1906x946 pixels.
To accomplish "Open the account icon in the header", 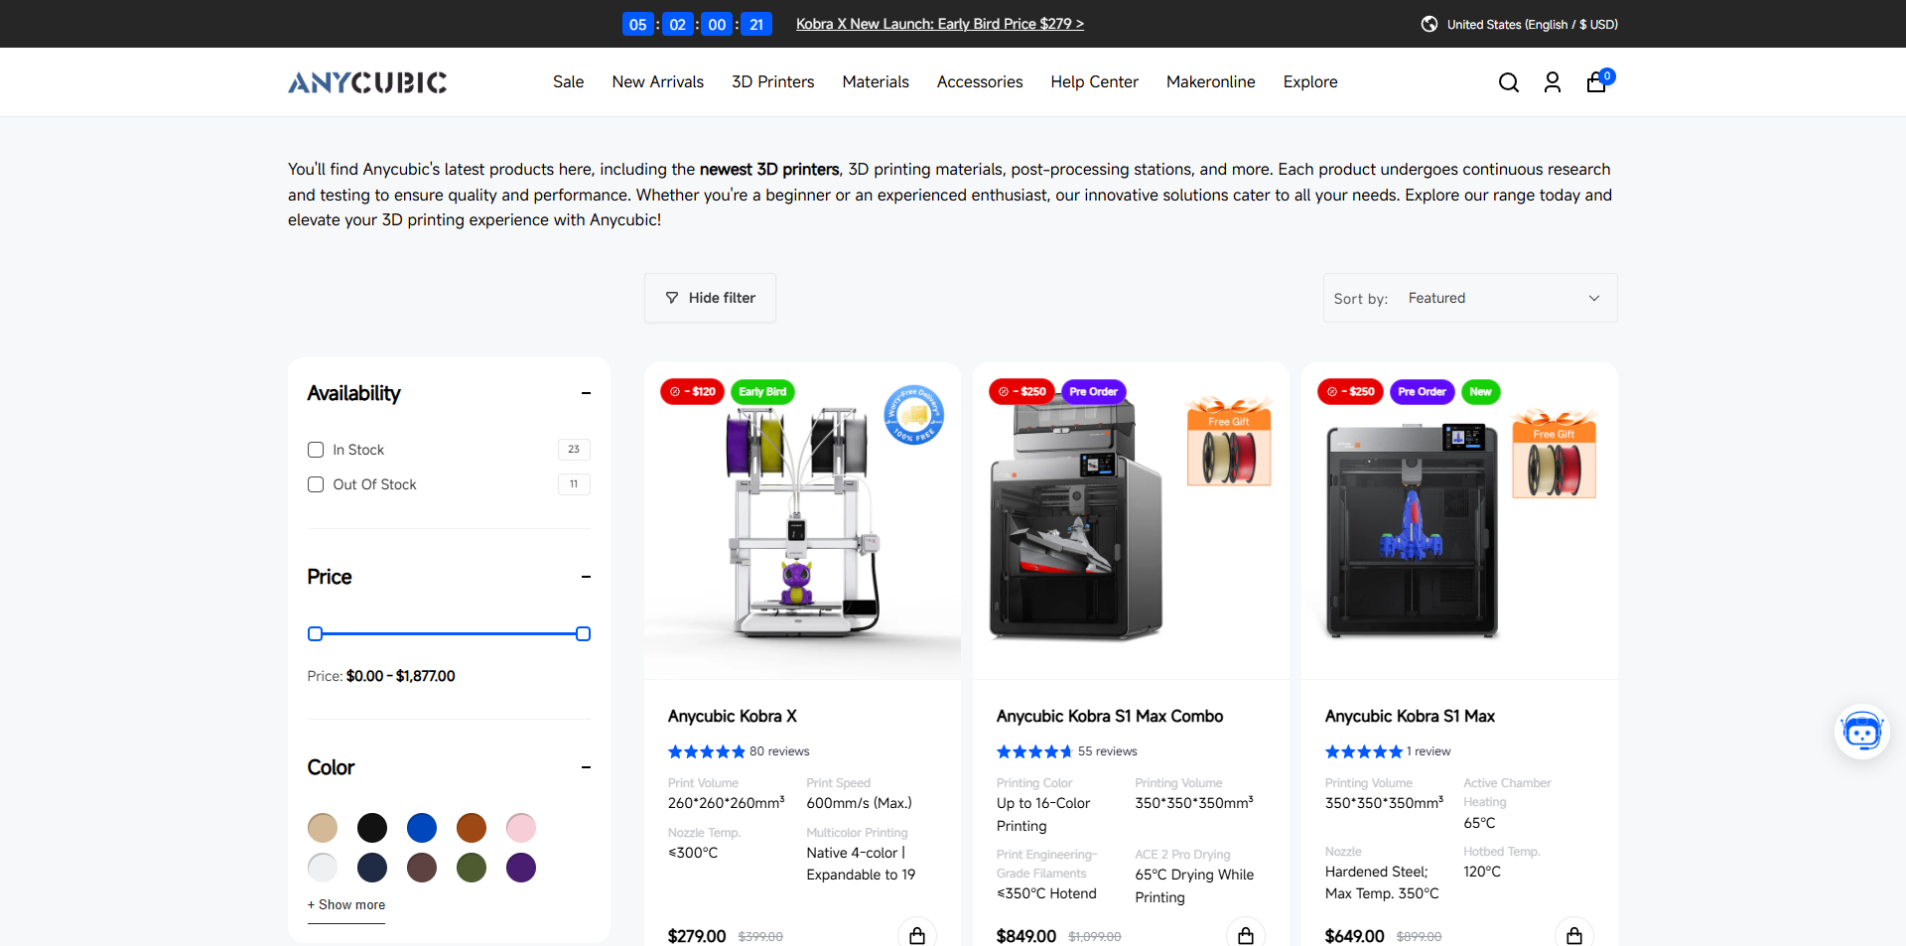I will (x=1552, y=82).
